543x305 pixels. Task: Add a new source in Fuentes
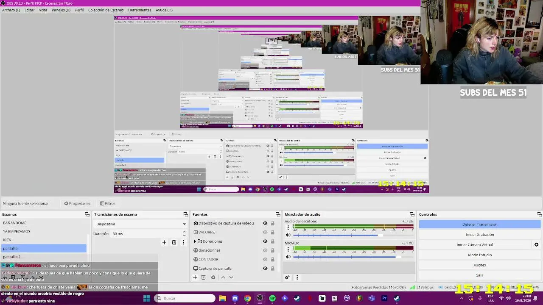click(195, 277)
